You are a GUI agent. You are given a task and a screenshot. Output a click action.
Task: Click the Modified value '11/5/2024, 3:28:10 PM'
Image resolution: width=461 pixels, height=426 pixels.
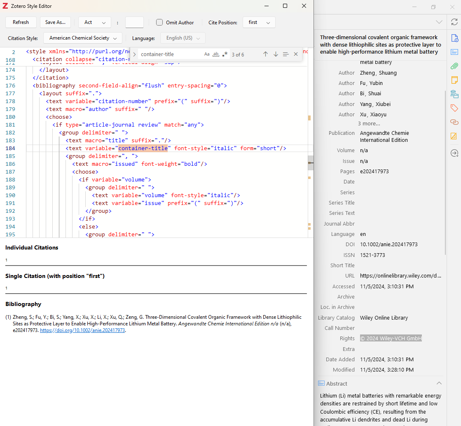pyautogui.click(x=386, y=370)
